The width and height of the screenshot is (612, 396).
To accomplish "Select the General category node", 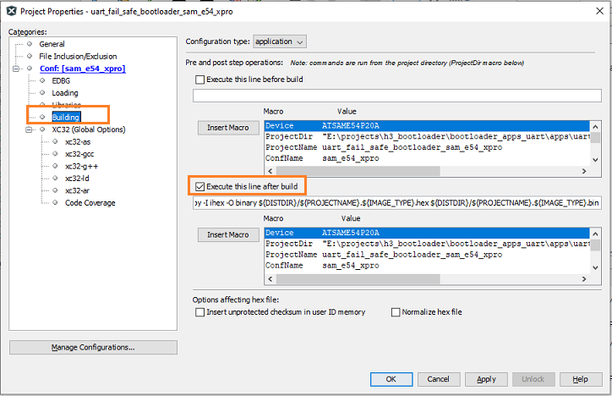I will (52, 44).
